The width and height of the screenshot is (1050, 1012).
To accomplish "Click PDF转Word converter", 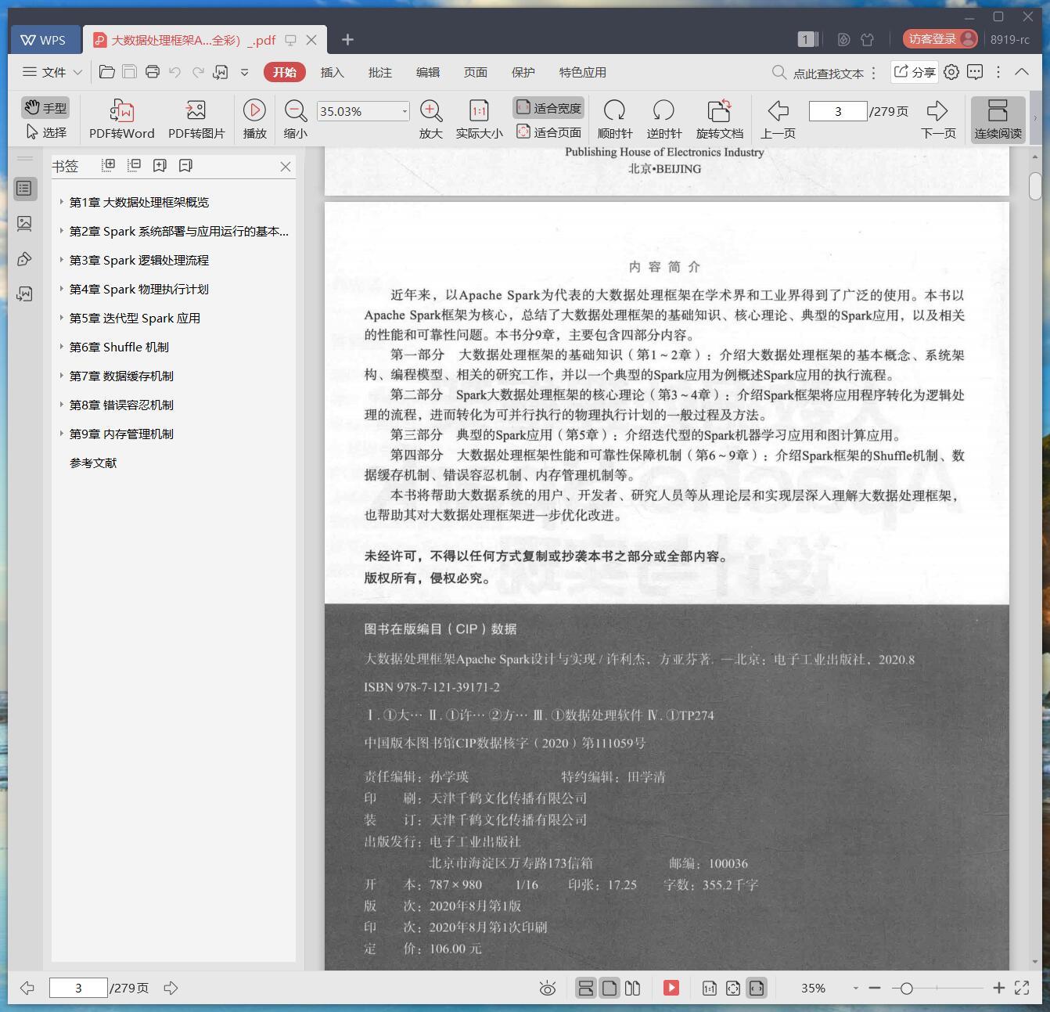I will click(x=121, y=119).
